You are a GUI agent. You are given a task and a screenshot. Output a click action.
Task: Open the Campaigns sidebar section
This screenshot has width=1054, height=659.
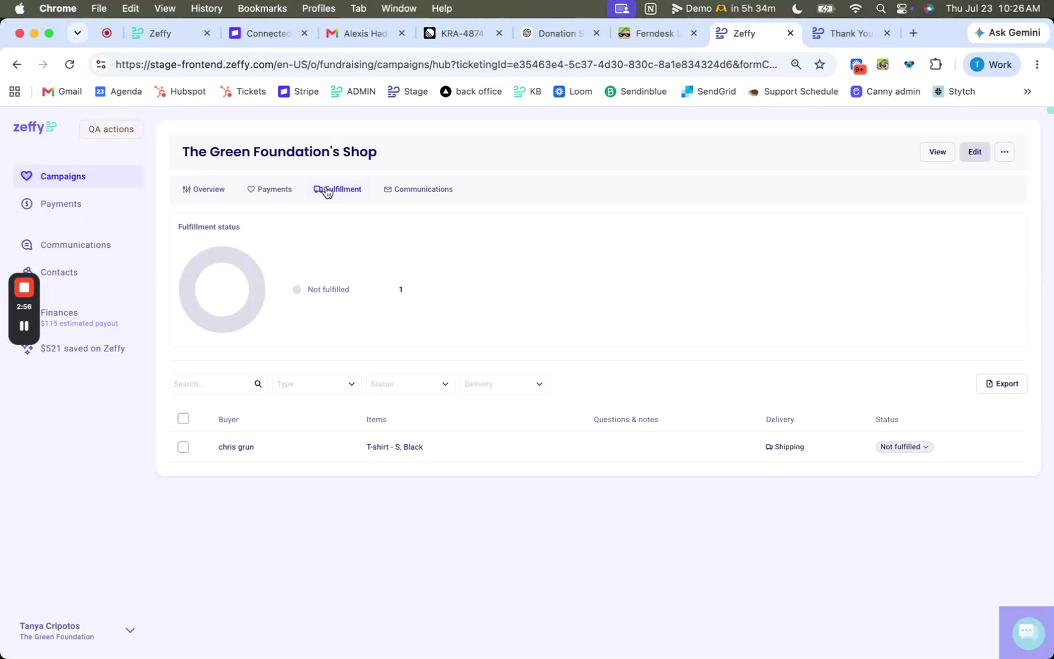click(78, 176)
